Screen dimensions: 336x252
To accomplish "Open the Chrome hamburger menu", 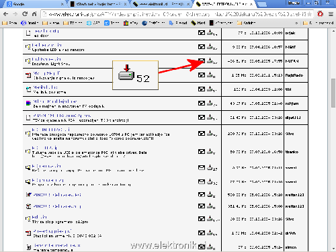I will pyautogui.click(x=331, y=14).
